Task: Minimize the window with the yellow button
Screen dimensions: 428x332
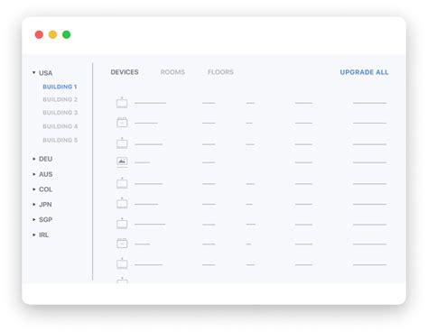Action: [x=52, y=34]
